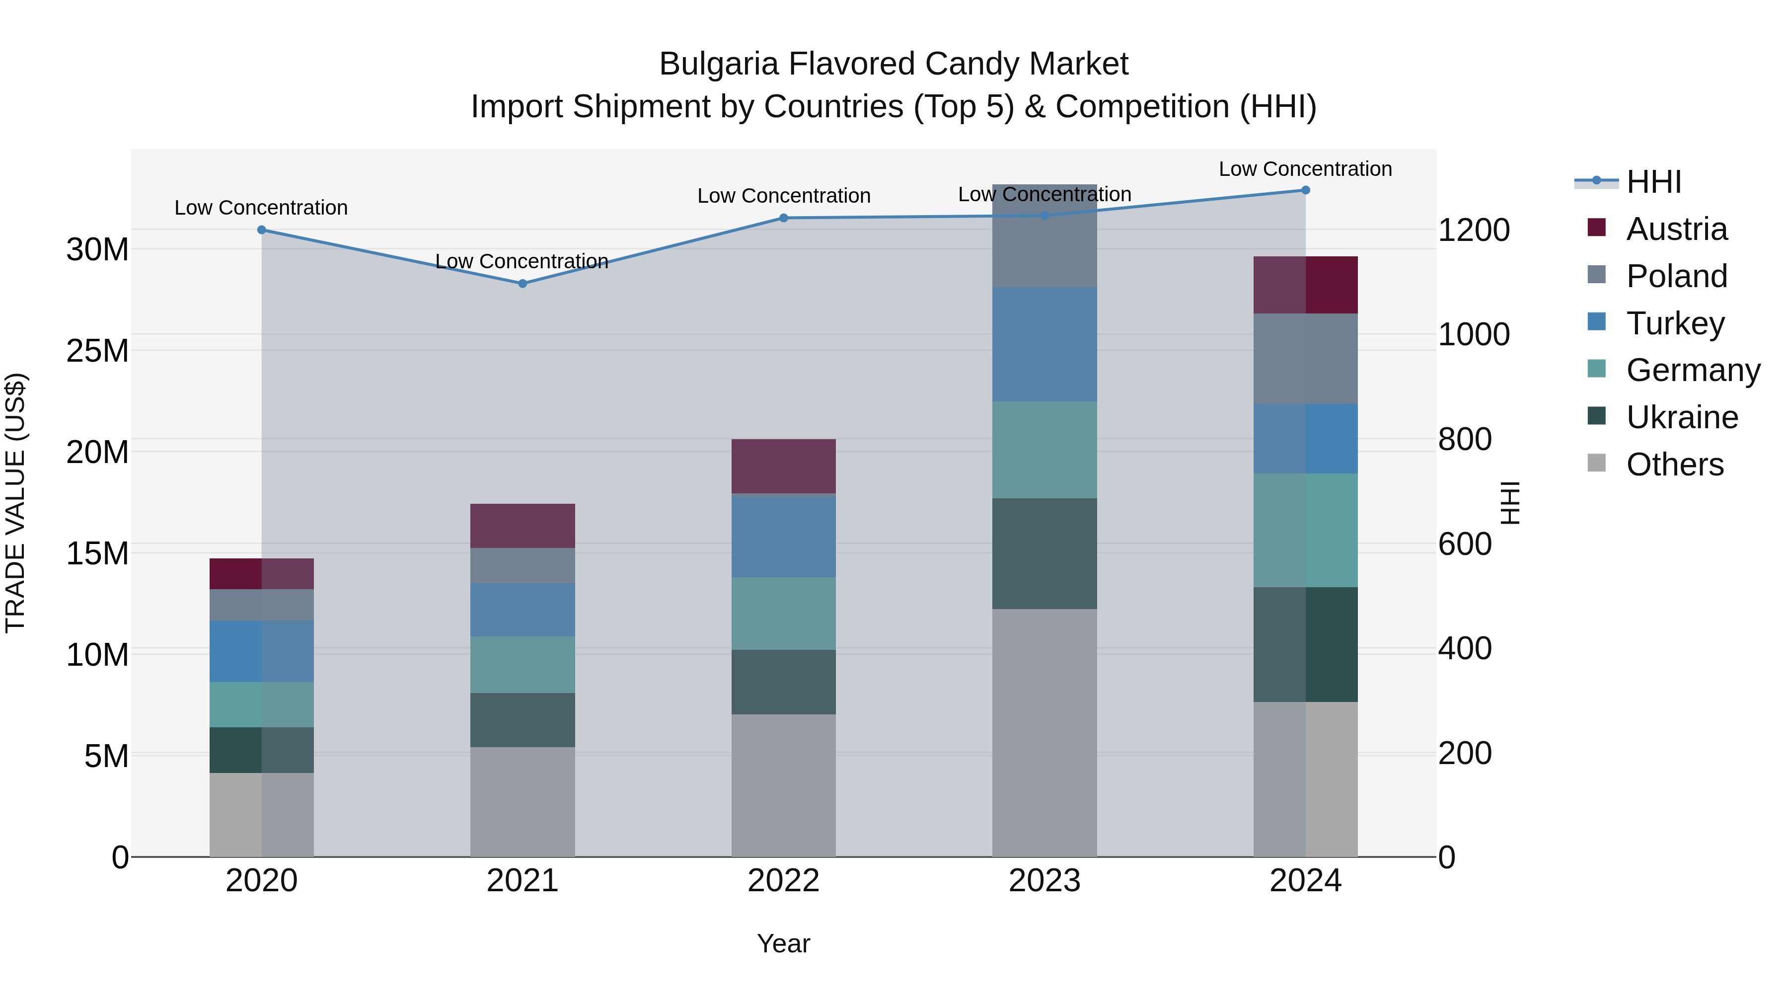Select the Ukraine segment of the 2023 bar
Viewport: 1788px width, 1006px height.
[1044, 554]
